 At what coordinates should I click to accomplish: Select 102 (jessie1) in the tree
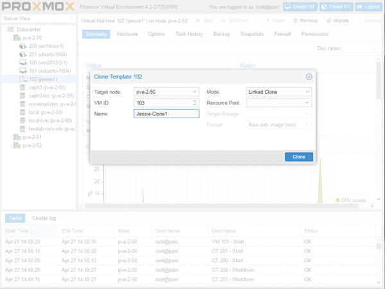38,79
